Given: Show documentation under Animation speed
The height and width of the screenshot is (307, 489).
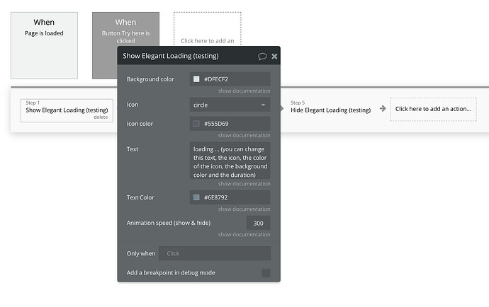Looking at the screenshot, I should (244, 234).
